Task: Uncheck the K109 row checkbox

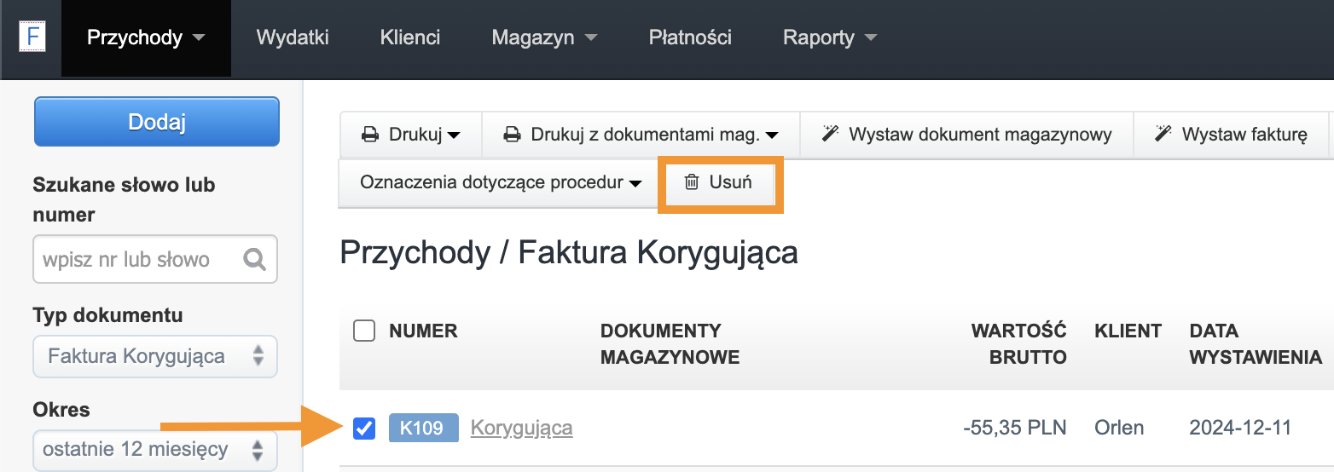Action: pos(364,428)
